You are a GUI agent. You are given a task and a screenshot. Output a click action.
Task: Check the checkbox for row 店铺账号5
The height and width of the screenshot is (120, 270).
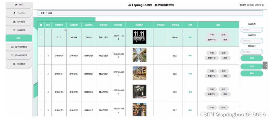coord(41,110)
